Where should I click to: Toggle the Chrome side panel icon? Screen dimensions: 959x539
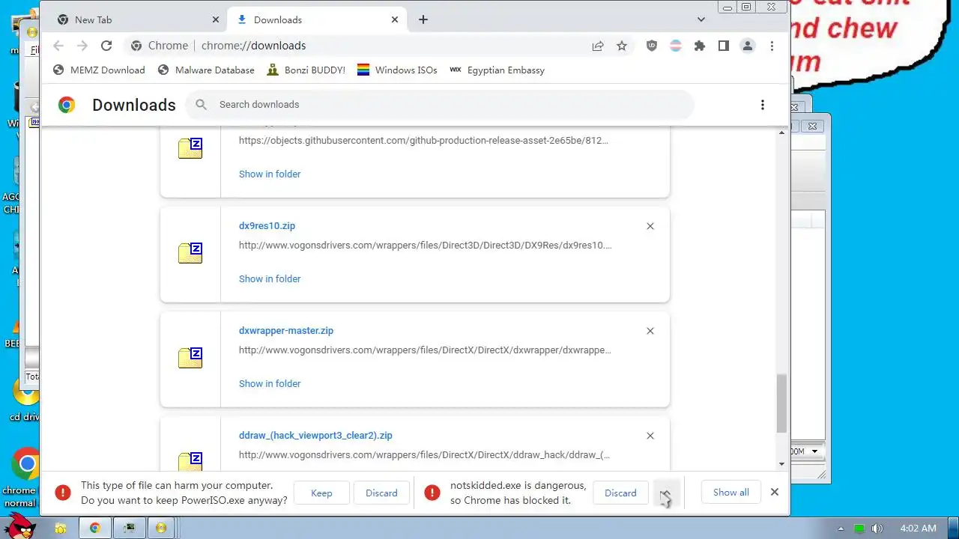coord(723,46)
